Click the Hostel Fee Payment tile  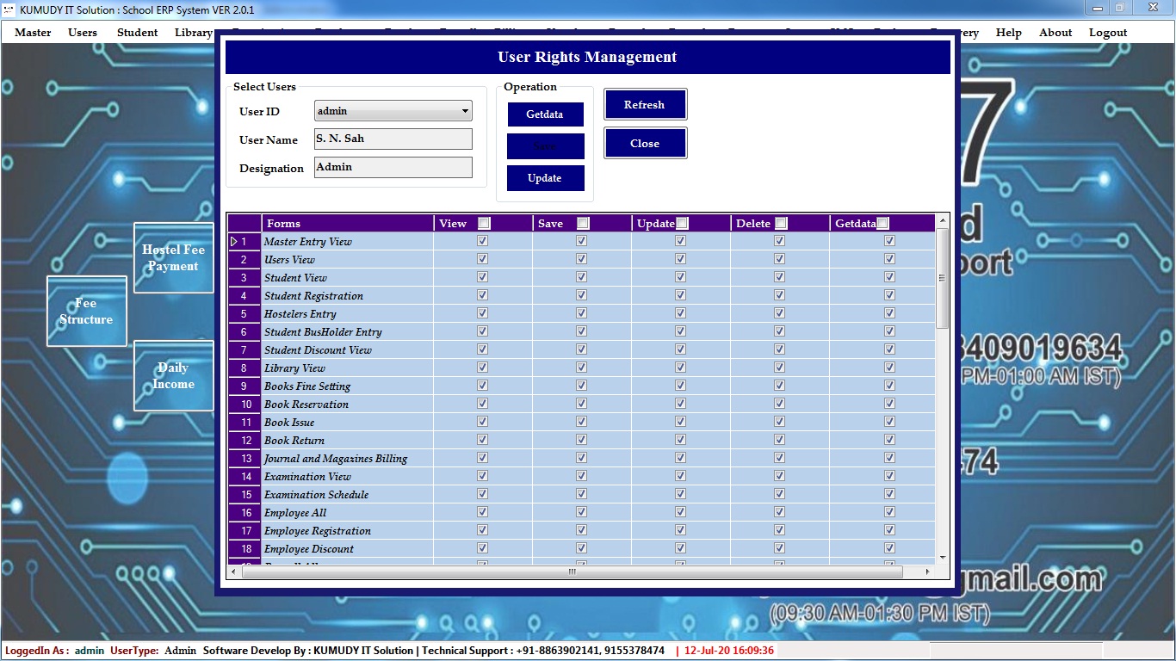[173, 258]
